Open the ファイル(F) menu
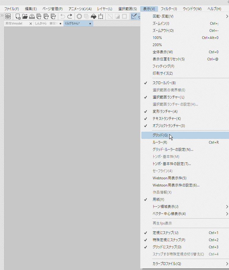Image resolution: width=229 pixels, height=270 pixels. 12,9
